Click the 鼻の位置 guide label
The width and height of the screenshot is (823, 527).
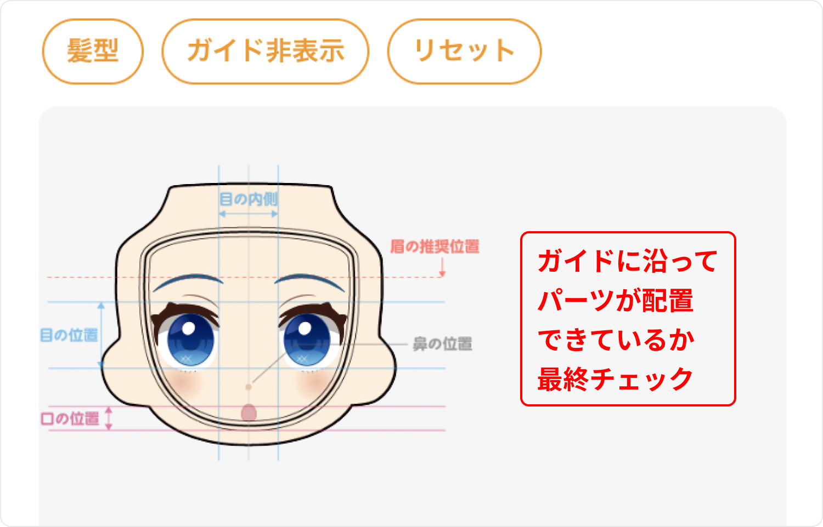click(442, 344)
